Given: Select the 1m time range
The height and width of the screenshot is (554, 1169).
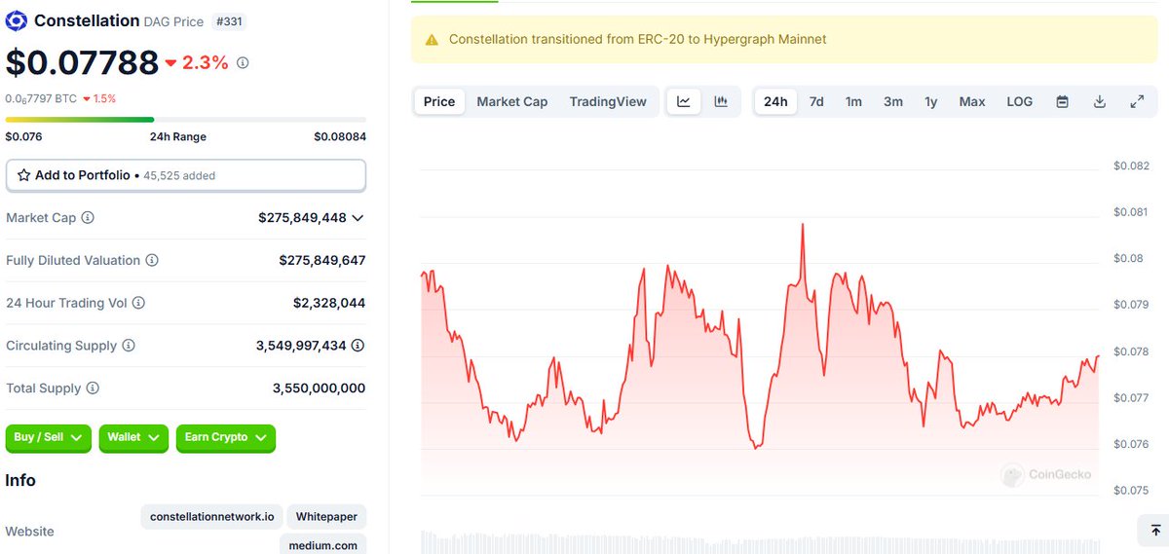Looking at the screenshot, I should click(853, 101).
